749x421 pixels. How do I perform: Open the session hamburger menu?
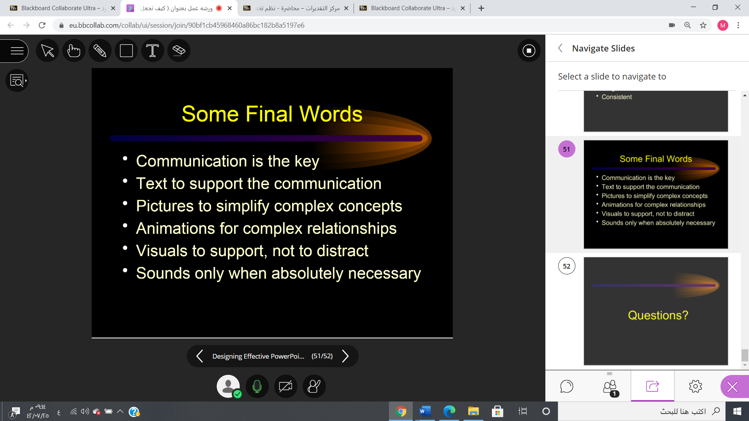tap(16, 51)
